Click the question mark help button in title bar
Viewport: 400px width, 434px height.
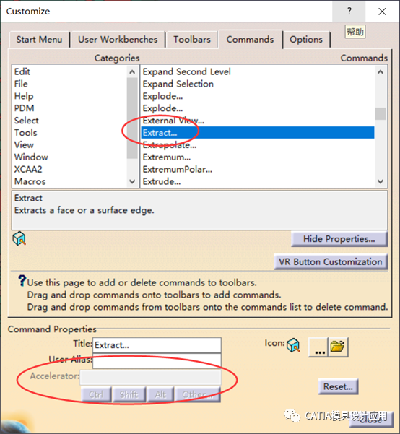coord(349,11)
